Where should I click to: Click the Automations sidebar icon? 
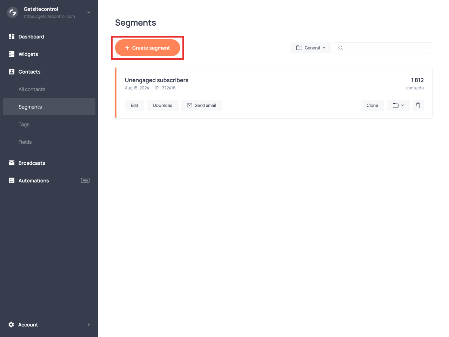(x=12, y=180)
